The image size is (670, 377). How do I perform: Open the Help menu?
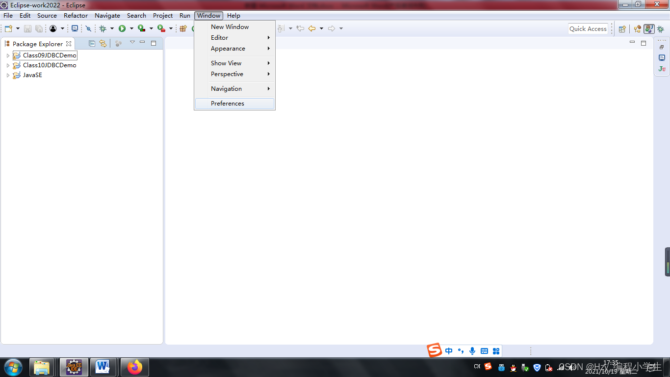click(x=233, y=16)
